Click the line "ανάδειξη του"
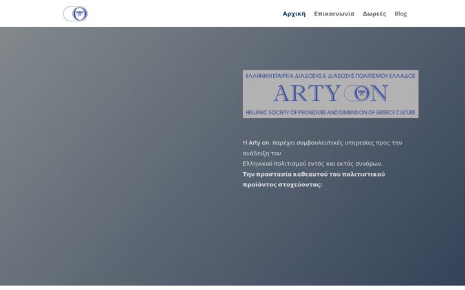Image resolution: width=465 pixels, height=290 pixels. (262, 153)
